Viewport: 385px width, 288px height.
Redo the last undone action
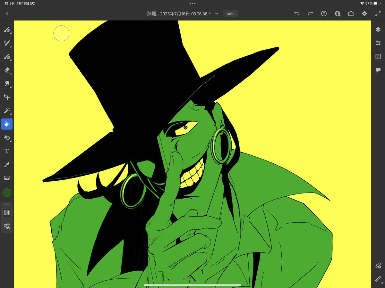point(310,13)
